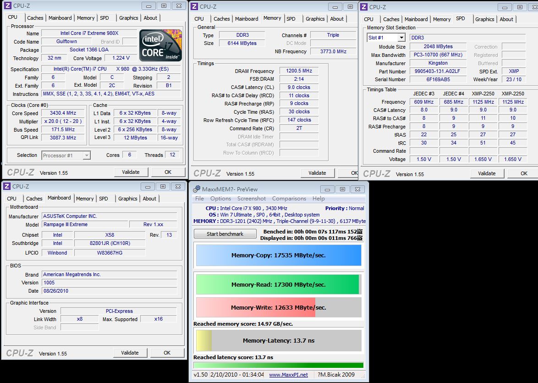This screenshot has height=383, width=538.
Task: Click the LPCIO W83667HG value
Action: point(110,253)
